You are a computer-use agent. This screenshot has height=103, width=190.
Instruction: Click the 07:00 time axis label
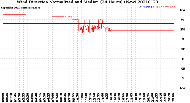point(53,98)
